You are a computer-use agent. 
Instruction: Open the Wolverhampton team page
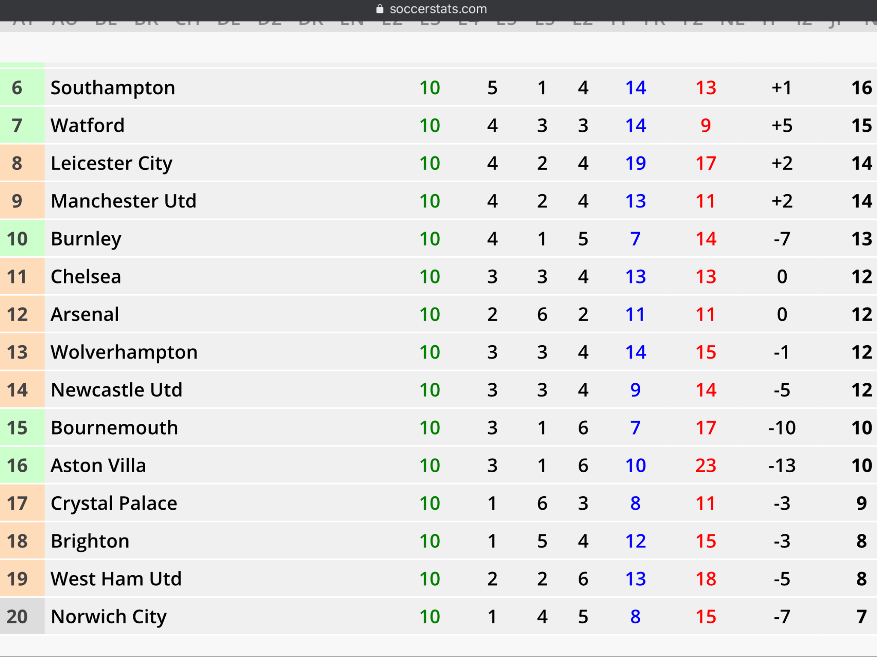(x=124, y=352)
